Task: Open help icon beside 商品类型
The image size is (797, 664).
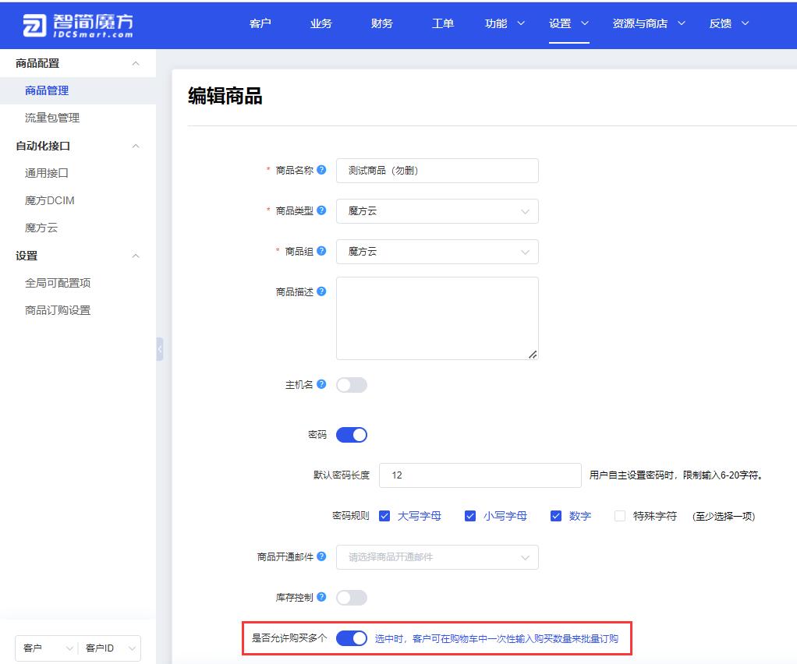Action: 321,210
